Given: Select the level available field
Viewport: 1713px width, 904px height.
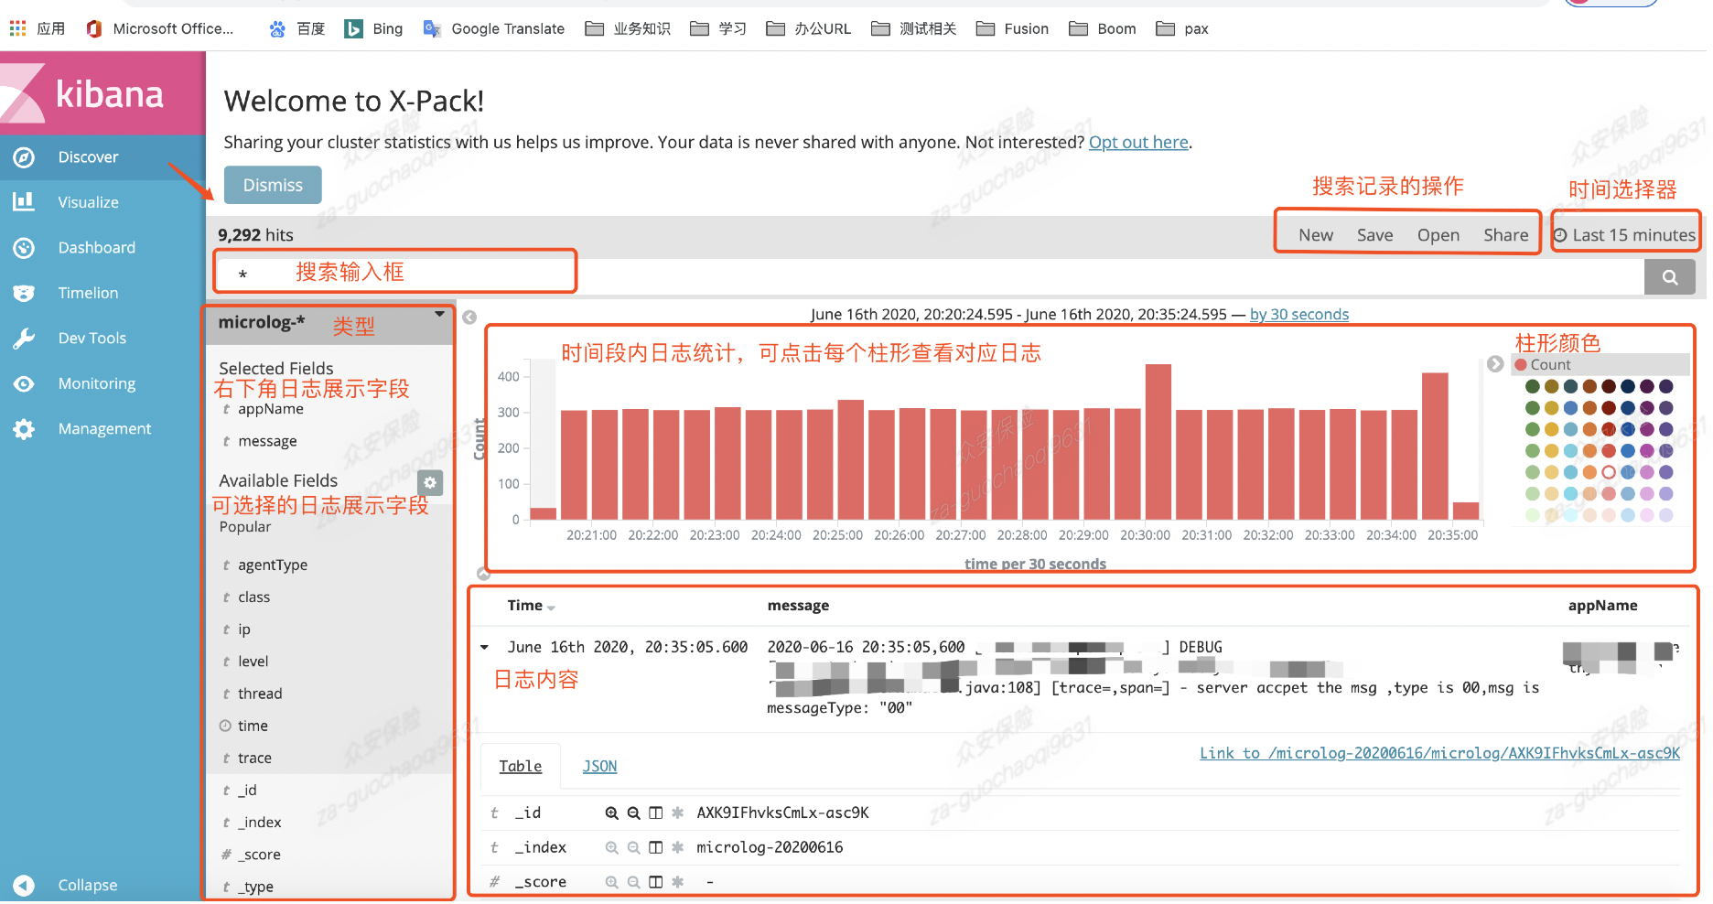Looking at the screenshot, I should [253, 662].
